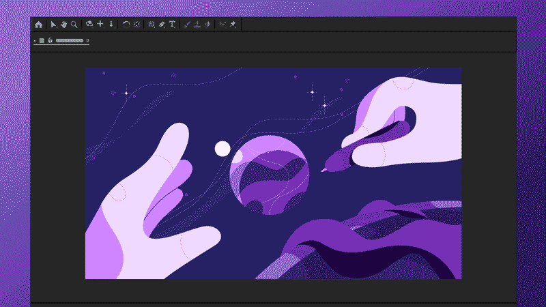The image size is (546, 307).
Task: Select the Puppet Pin tool
Action: [233, 24]
